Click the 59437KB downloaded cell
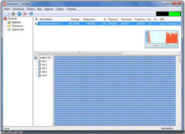Image resolution: width=185 pixels, height=134 pixels. [x=90, y=24]
